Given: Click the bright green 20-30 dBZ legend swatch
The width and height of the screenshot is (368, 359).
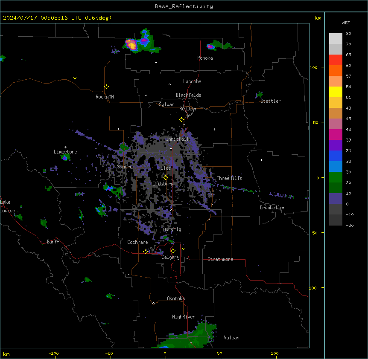Looking at the screenshot, I should click(336, 177).
